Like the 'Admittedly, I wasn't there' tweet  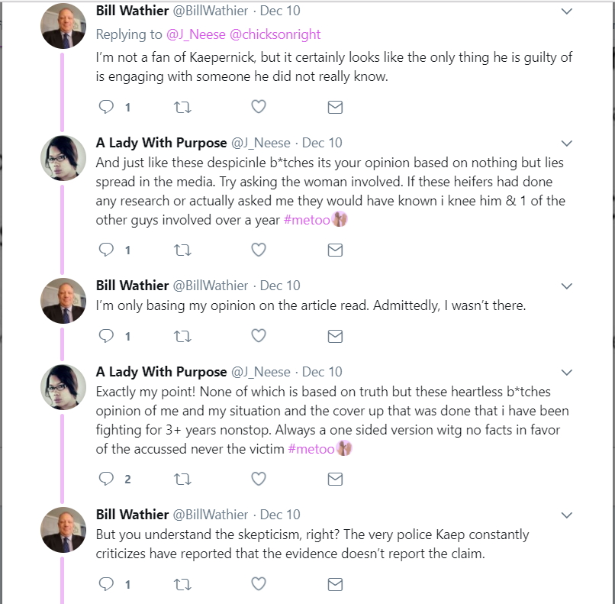259,336
